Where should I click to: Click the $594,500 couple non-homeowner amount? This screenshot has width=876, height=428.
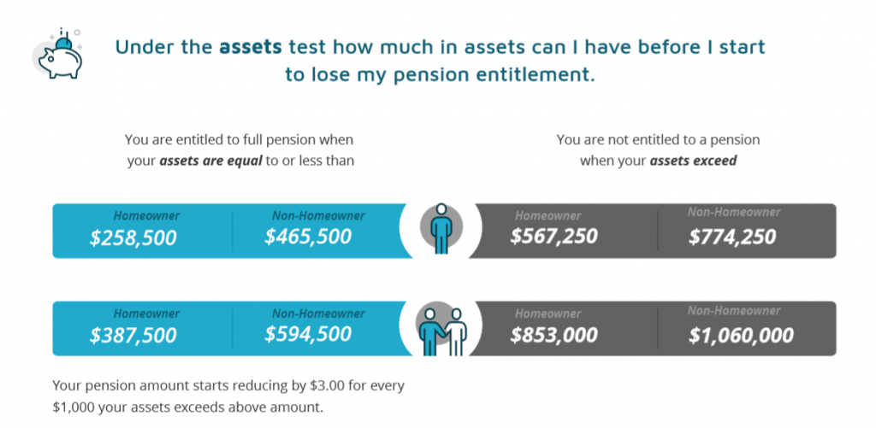pyautogui.click(x=308, y=334)
